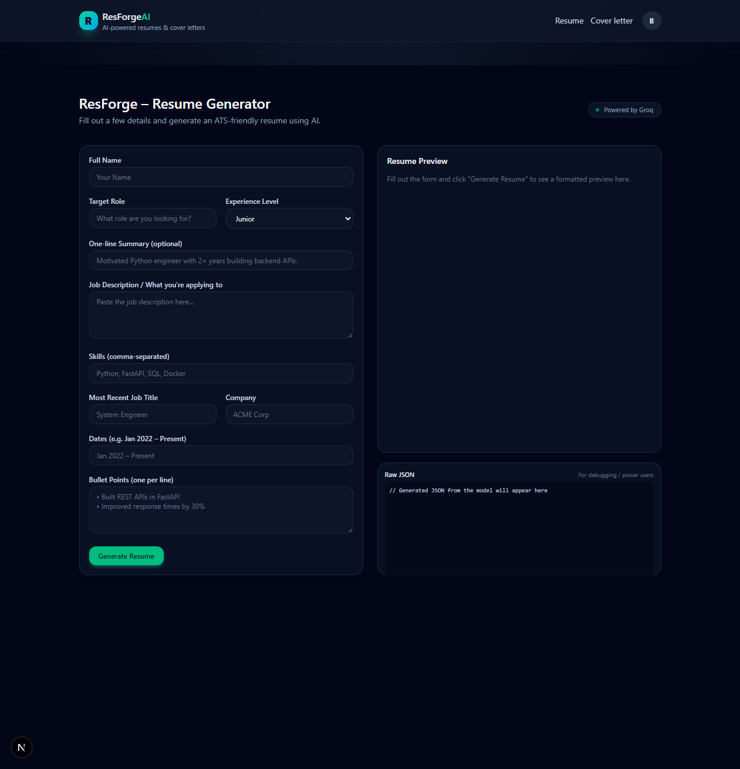Open the Experience Level dropdown
Image resolution: width=740 pixels, height=769 pixels.
tap(289, 219)
